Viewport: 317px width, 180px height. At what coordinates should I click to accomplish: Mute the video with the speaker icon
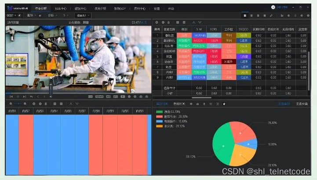point(51,97)
